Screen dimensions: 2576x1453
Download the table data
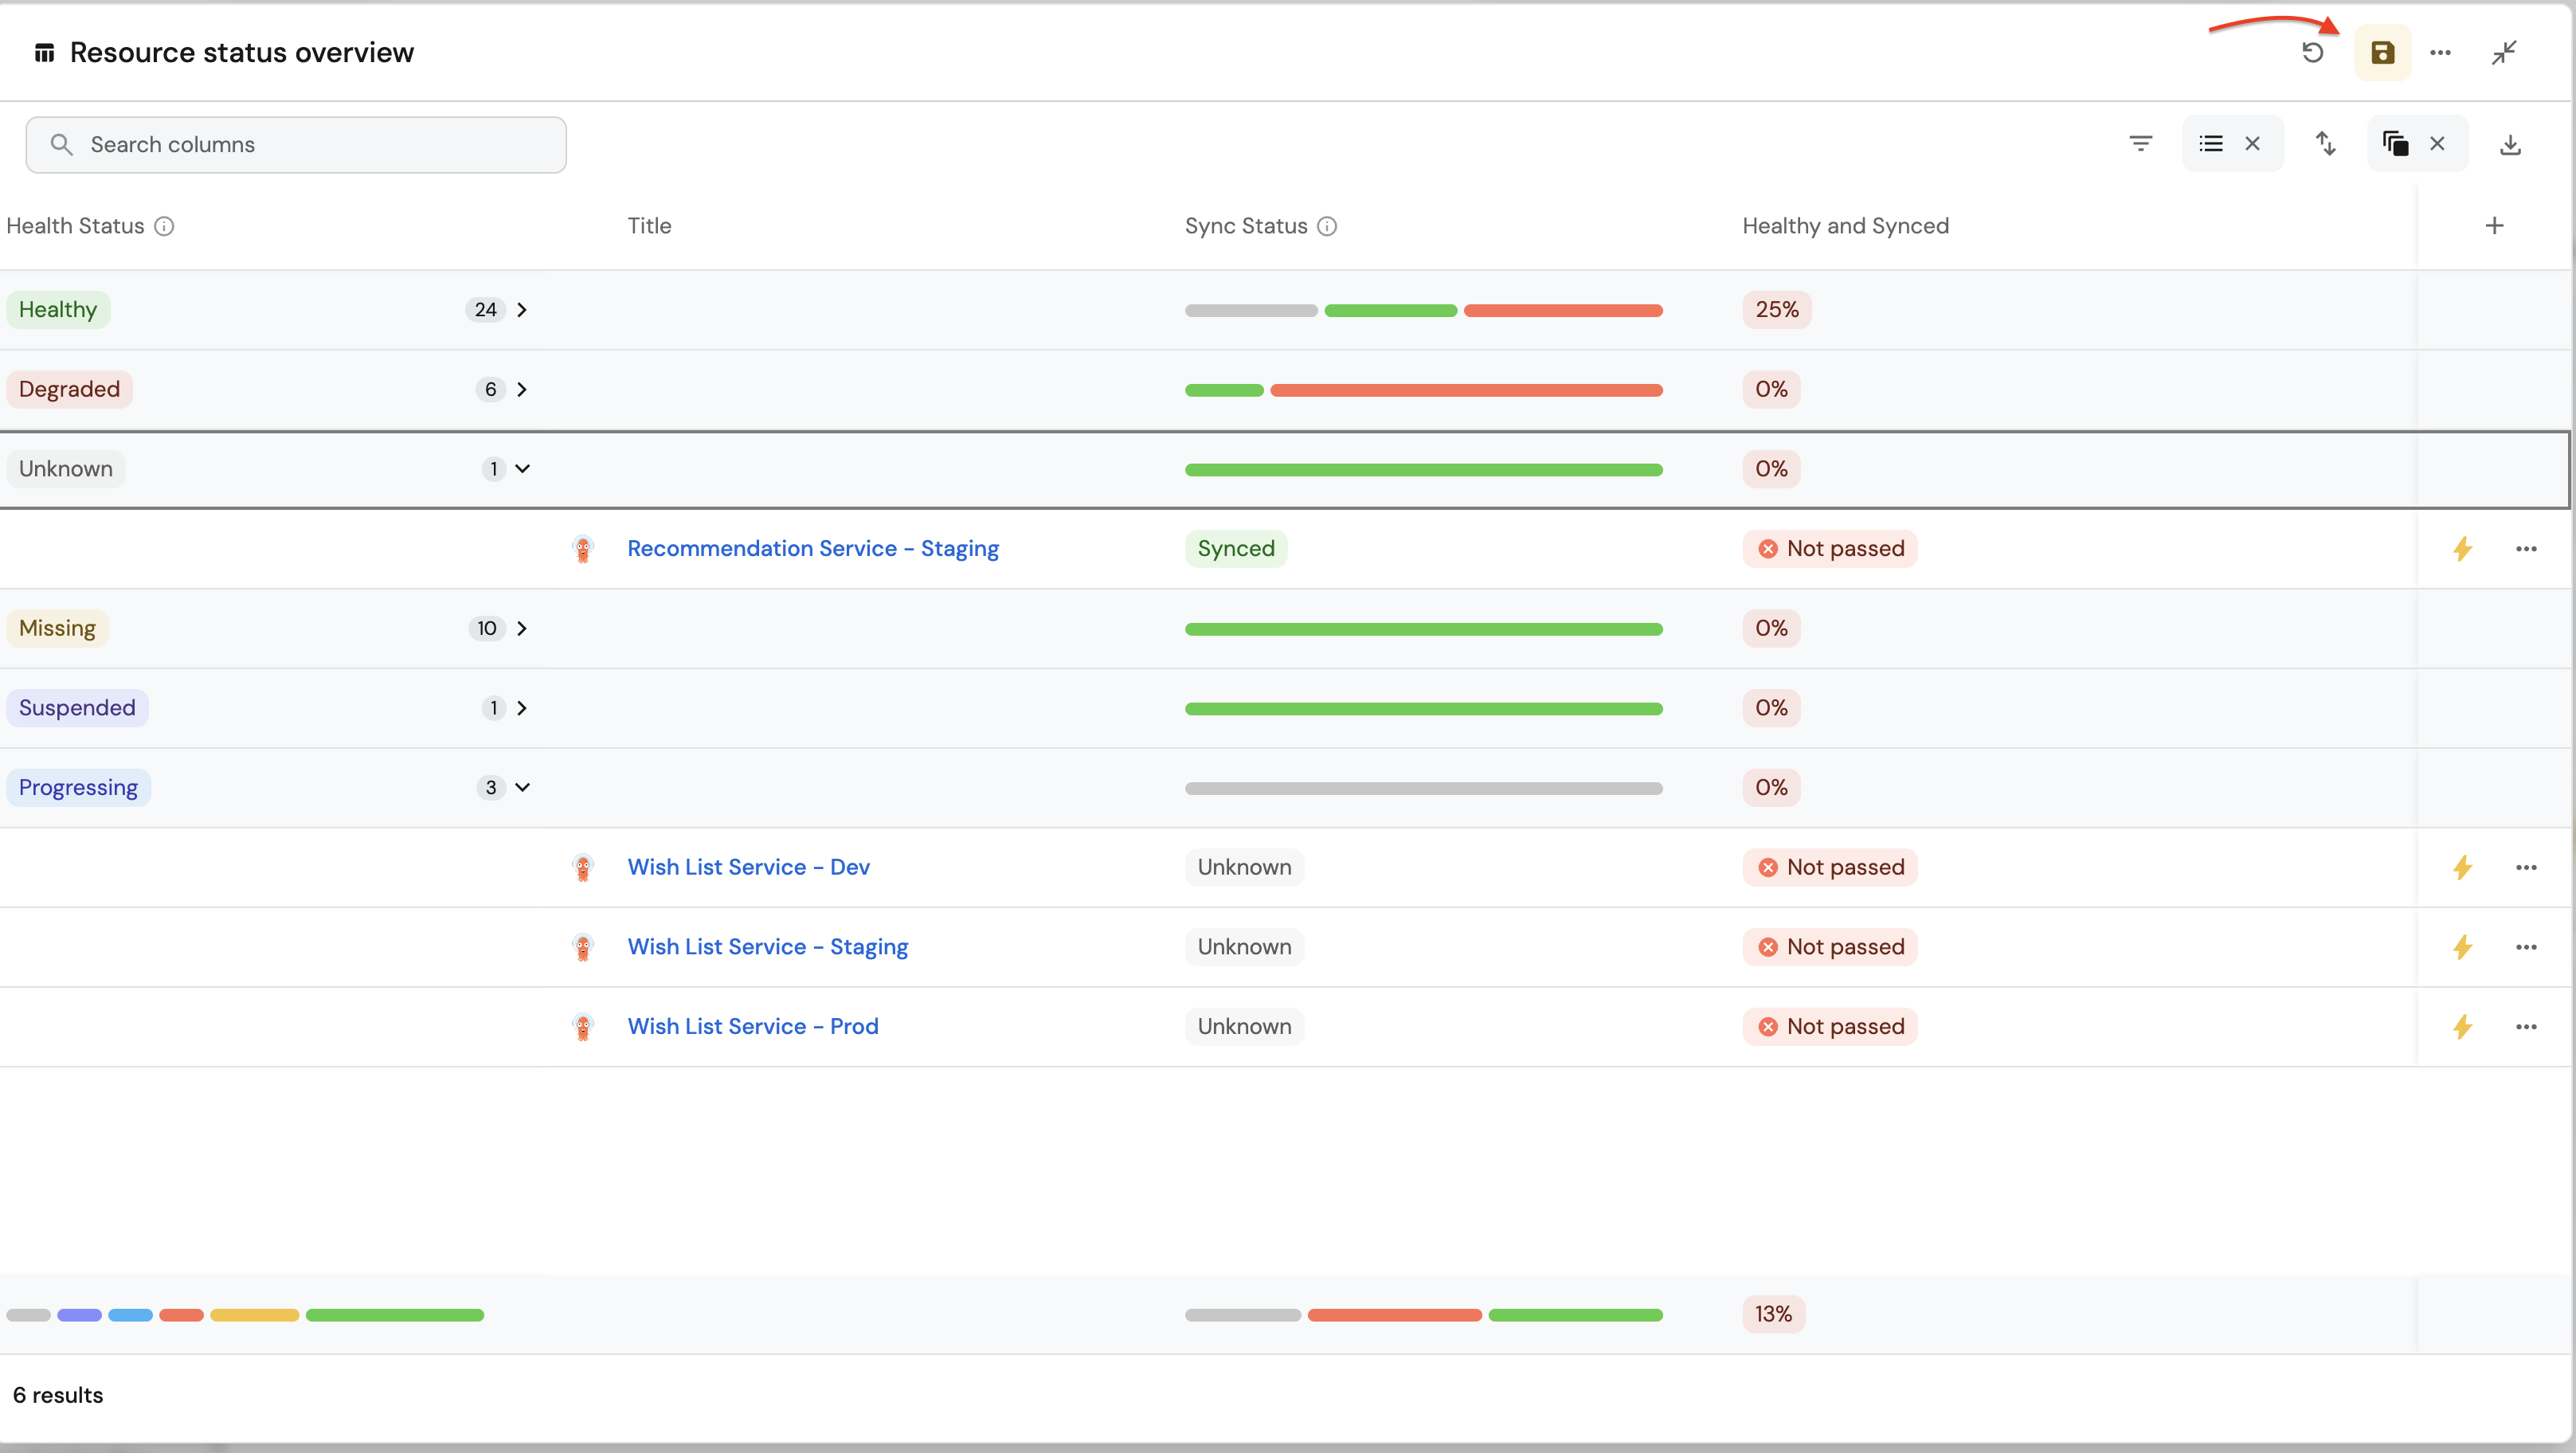tap(2510, 145)
